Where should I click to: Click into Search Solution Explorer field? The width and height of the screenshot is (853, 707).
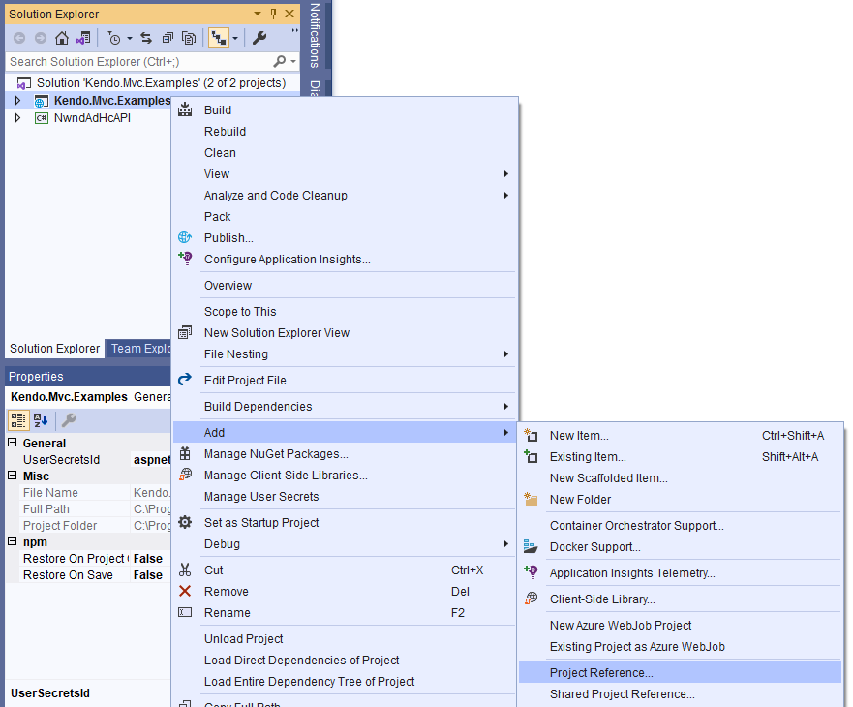tap(138, 62)
